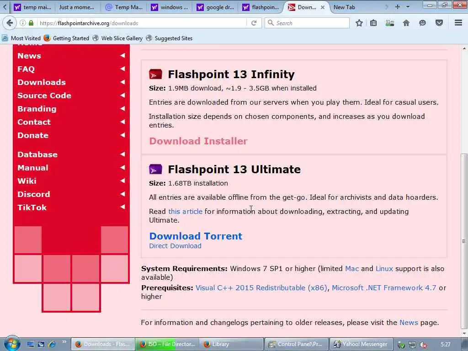Screen dimensions: 468x351
Task: Bookmark this page with the star icon
Action: tap(359, 23)
